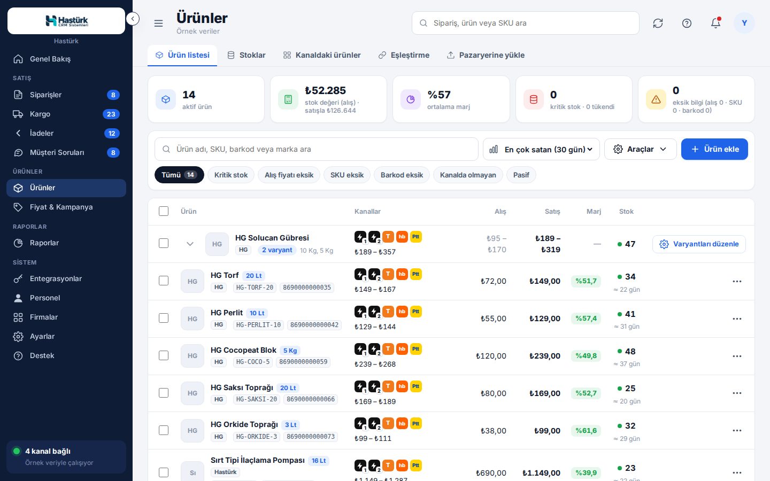Go to Siparişler in sidebar
Screen dimensions: 770x481
click(x=66, y=95)
